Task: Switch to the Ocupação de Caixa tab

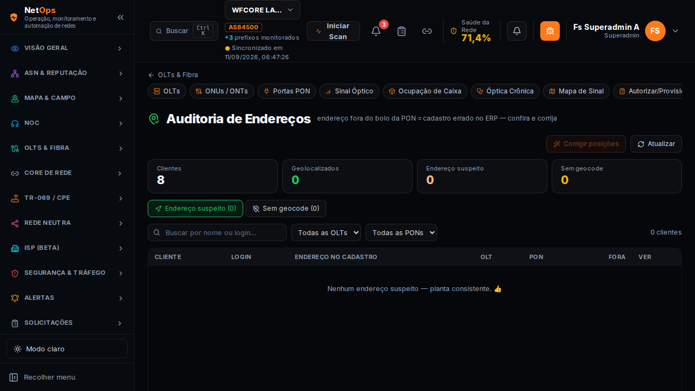Action: pos(425,91)
